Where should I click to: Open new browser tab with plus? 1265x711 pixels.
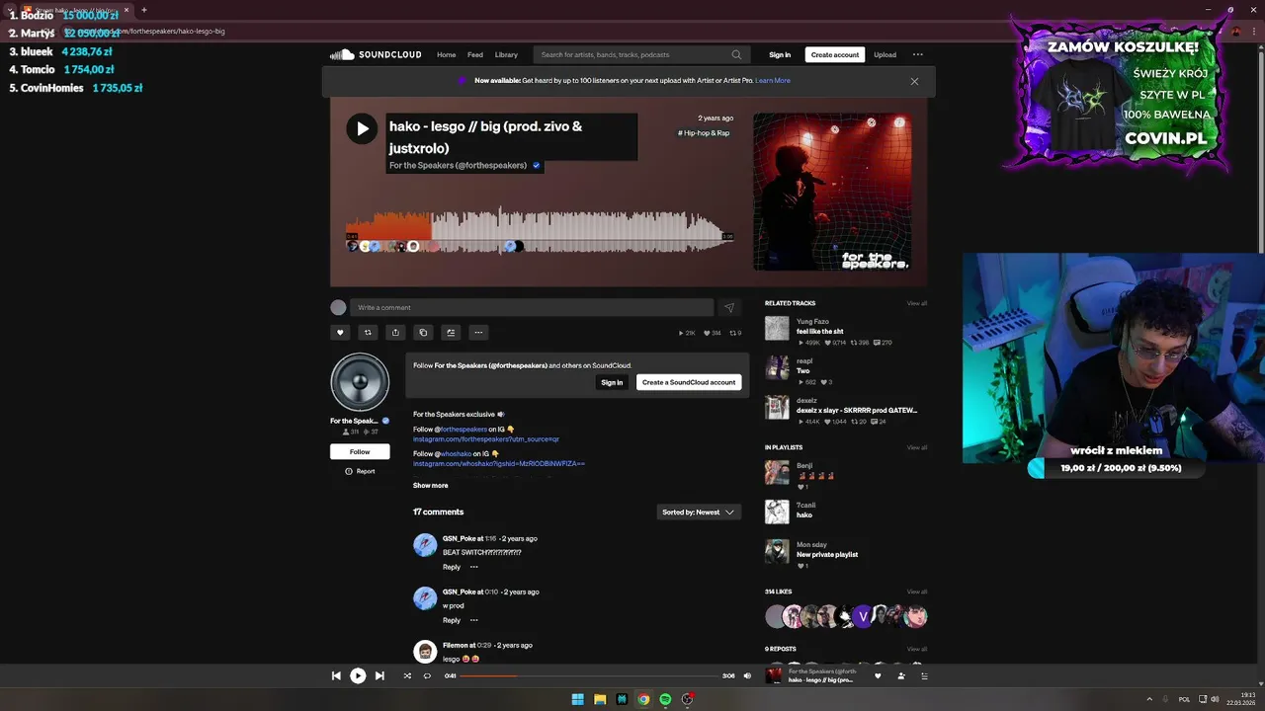point(144,10)
